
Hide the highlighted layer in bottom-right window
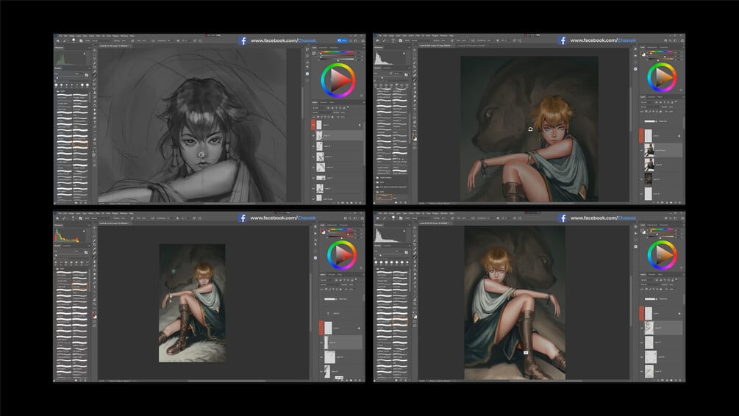pos(641,328)
